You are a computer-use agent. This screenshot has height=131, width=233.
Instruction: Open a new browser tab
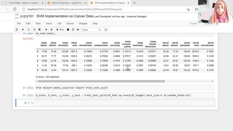[x=134, y=3]
